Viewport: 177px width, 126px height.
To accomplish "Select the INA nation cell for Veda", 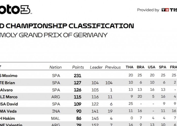I will click(56, 111).
